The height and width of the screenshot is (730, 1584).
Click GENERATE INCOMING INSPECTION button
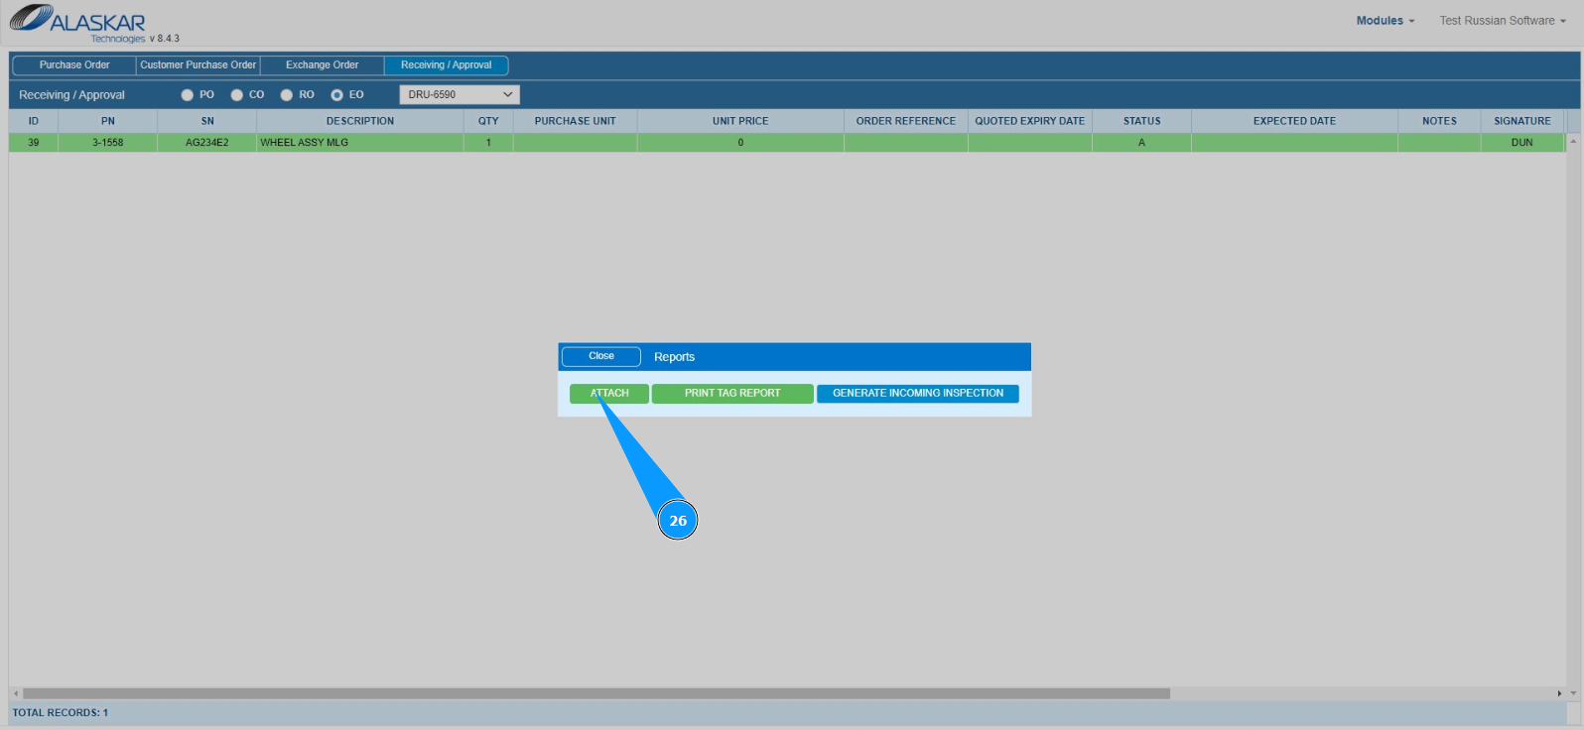pos(918,394)
